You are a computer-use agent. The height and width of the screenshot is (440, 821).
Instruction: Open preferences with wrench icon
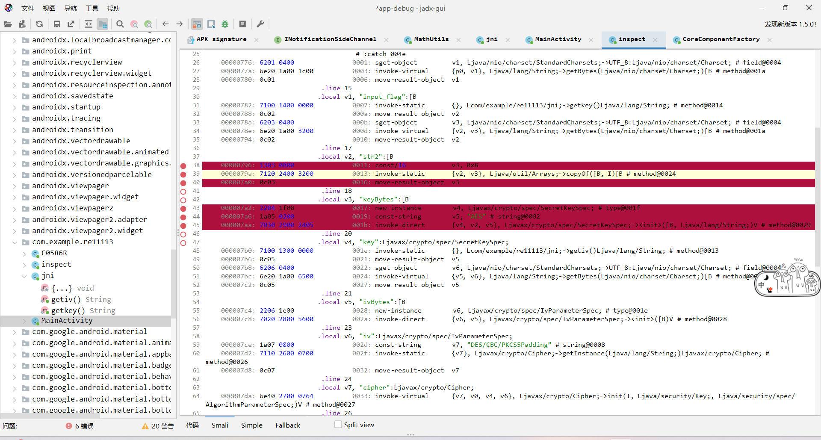point(260,24)
